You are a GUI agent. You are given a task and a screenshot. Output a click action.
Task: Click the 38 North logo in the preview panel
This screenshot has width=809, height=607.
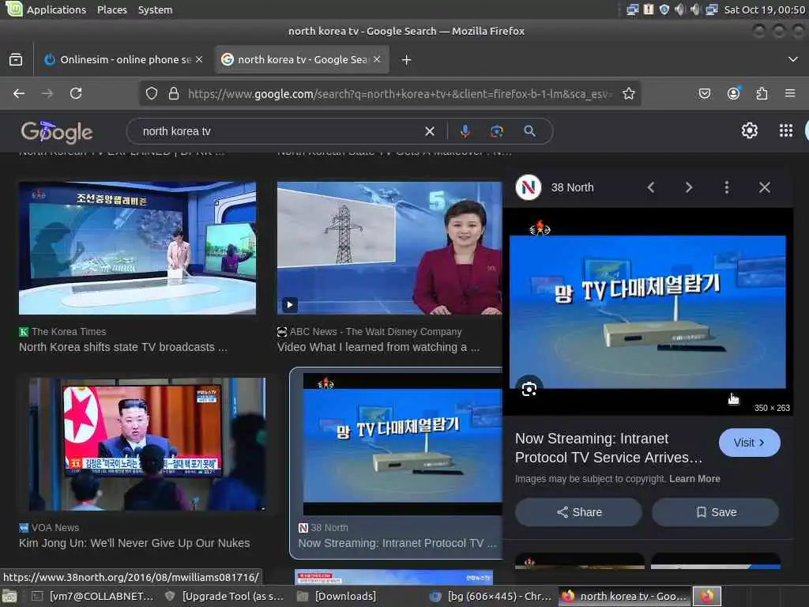click(529, 187)
